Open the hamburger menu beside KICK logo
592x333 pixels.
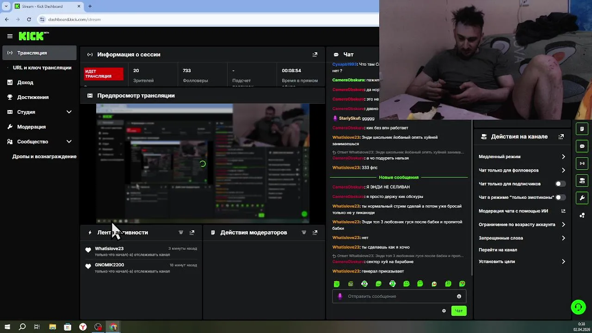[10, 36]
